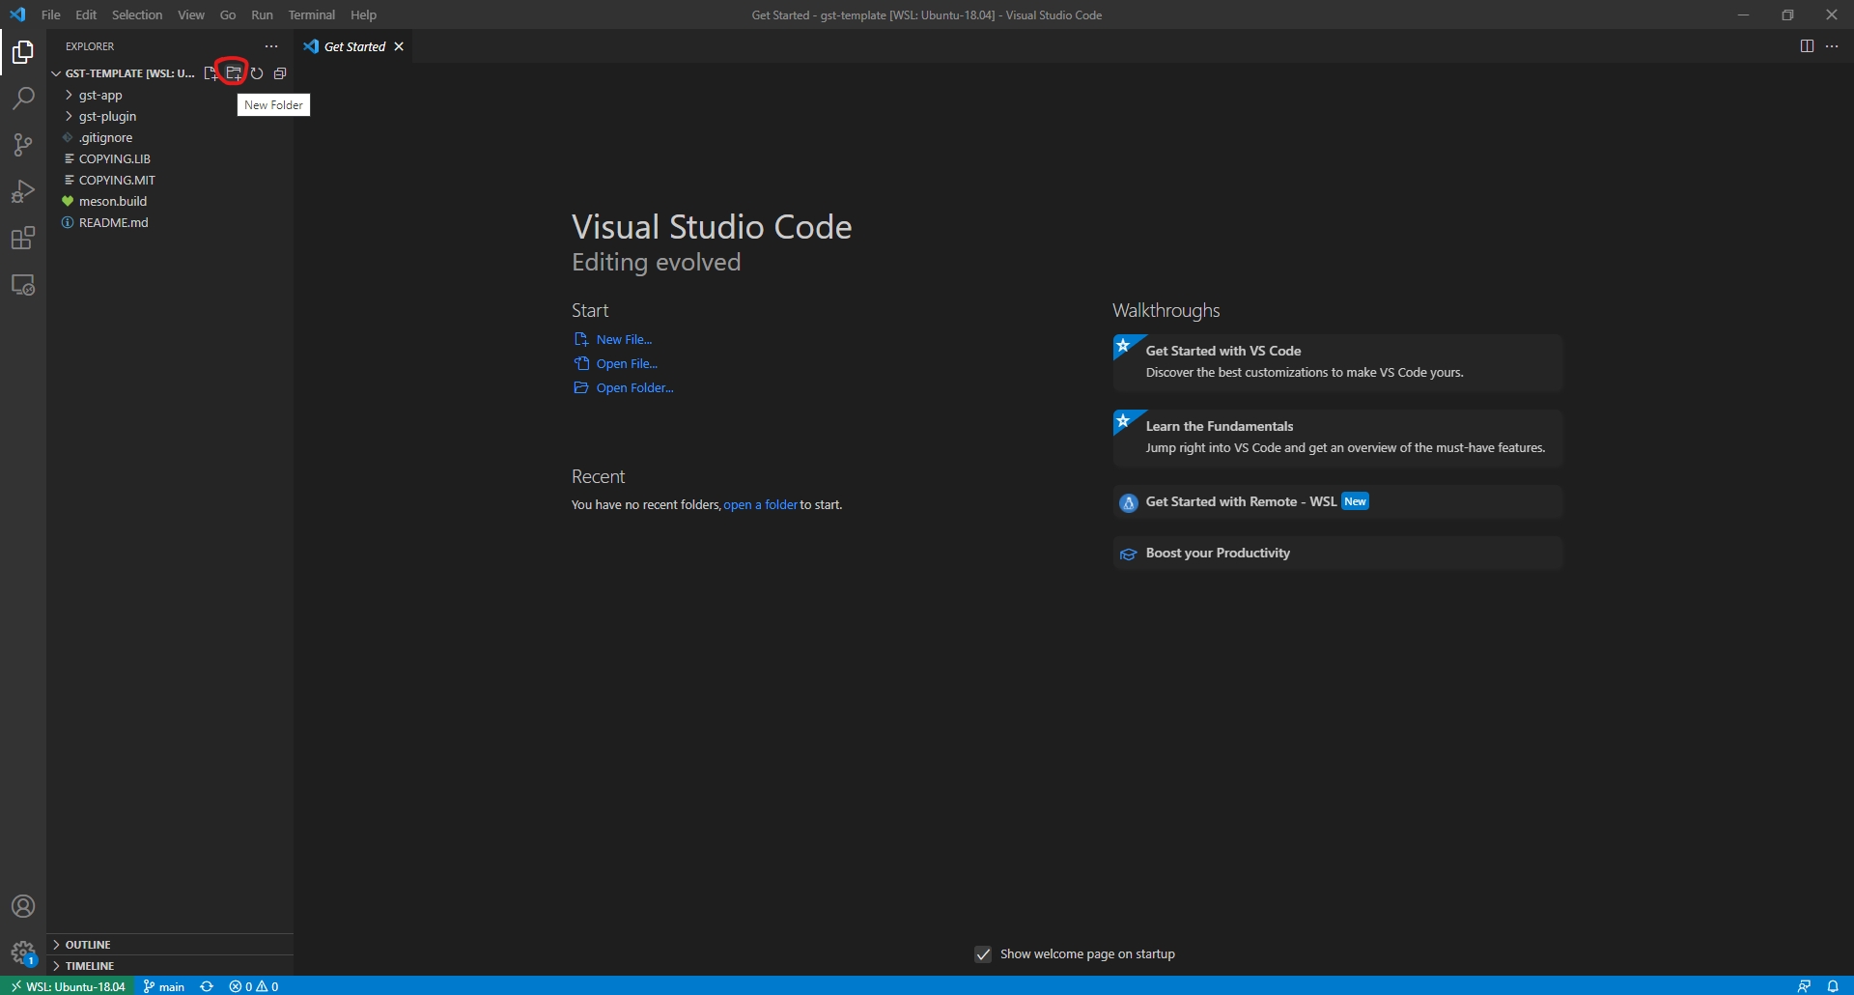Minimize the VS Code window
The image size is (1854, 995).
click(1743, 14)
